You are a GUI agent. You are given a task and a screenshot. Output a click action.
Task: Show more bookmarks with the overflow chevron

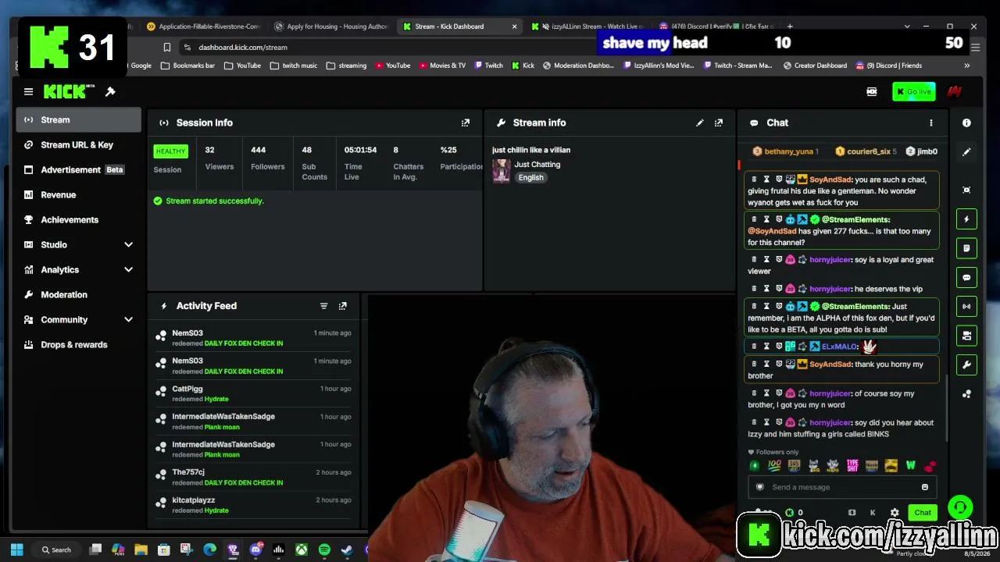966,66
